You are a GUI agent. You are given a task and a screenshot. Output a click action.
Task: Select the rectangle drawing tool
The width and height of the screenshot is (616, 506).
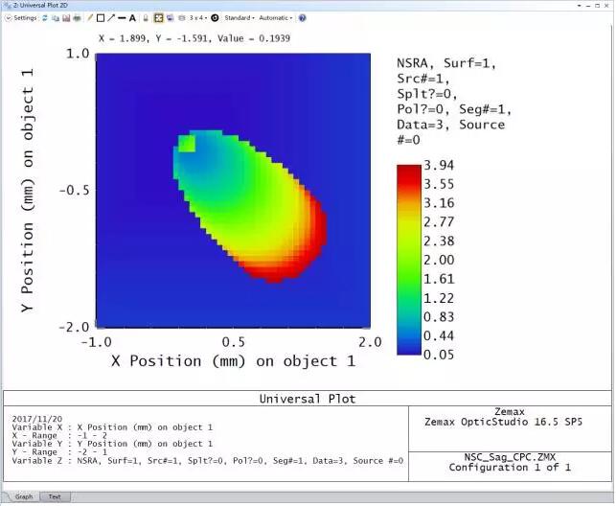pyautogui.click(x=101, y=18)
